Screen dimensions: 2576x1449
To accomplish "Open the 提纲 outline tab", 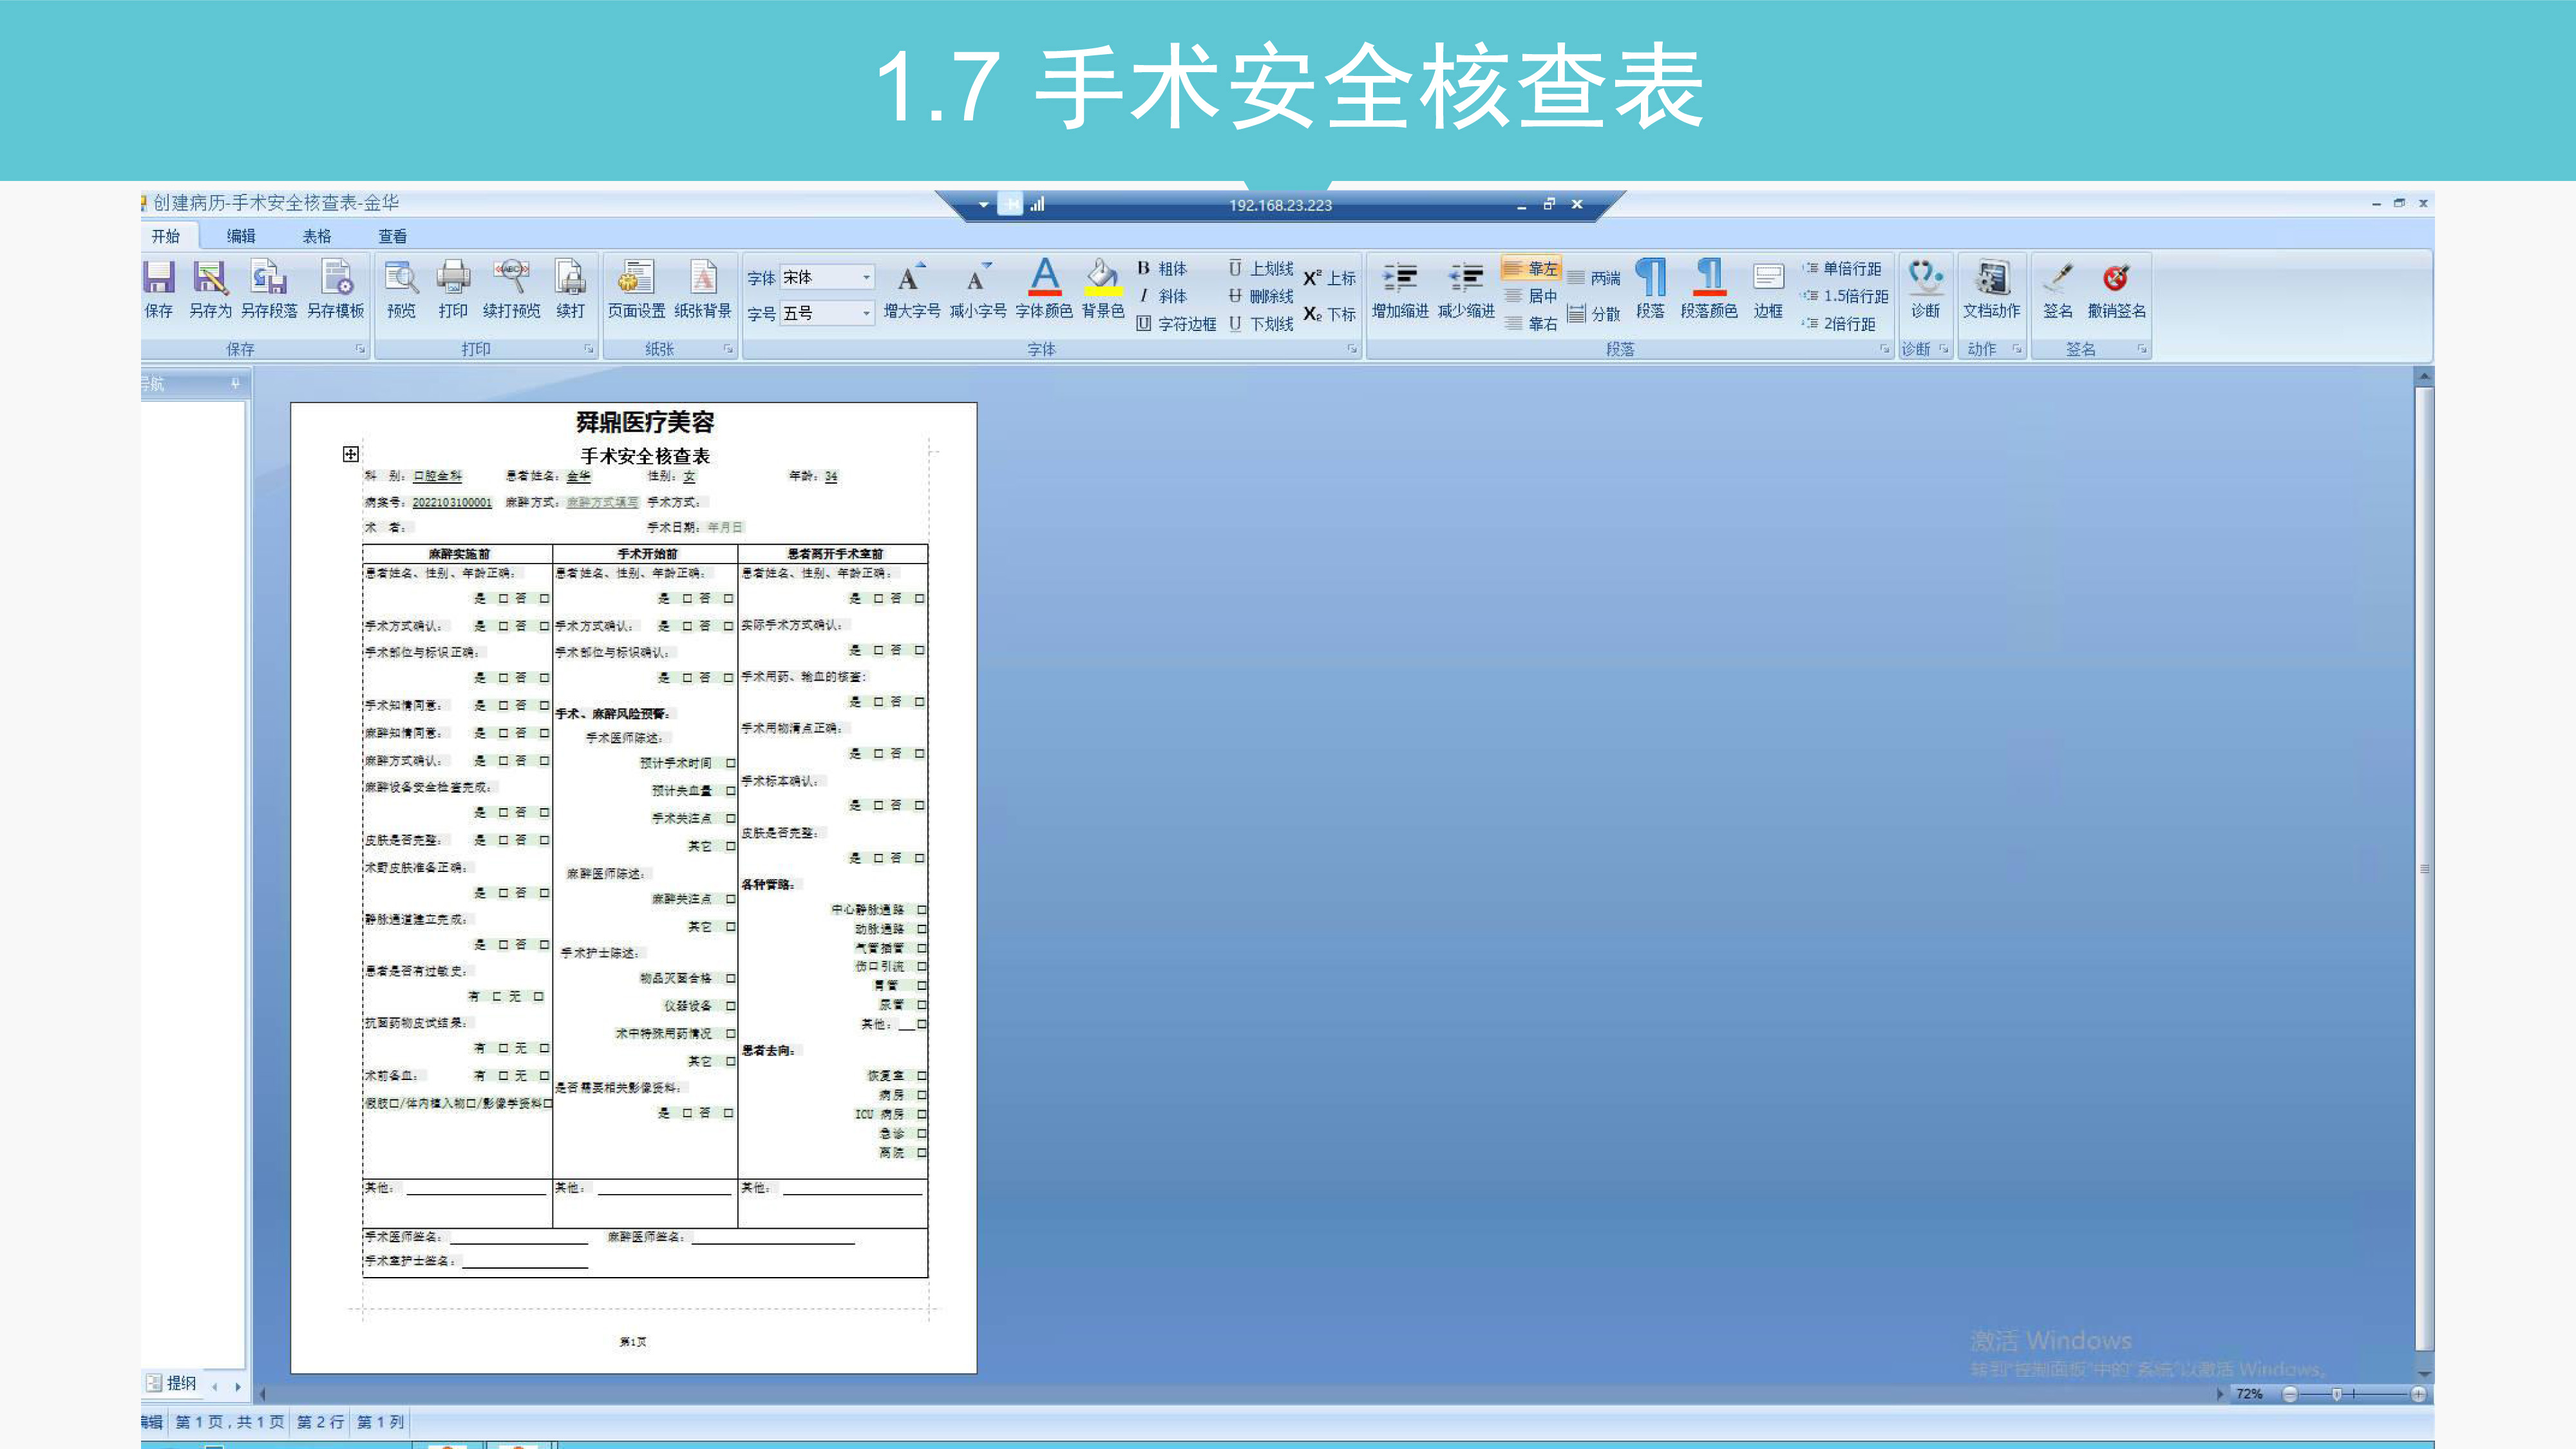I will click(172, 1383).
